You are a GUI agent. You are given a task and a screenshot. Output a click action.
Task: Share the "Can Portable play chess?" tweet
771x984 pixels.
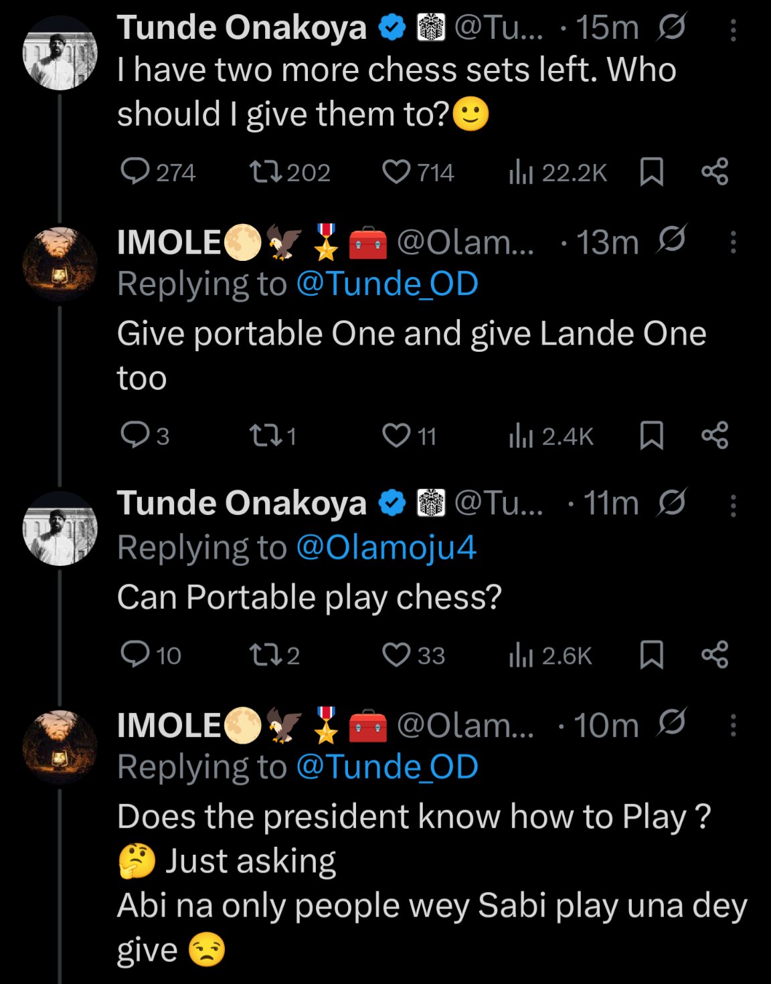(715, 655)
